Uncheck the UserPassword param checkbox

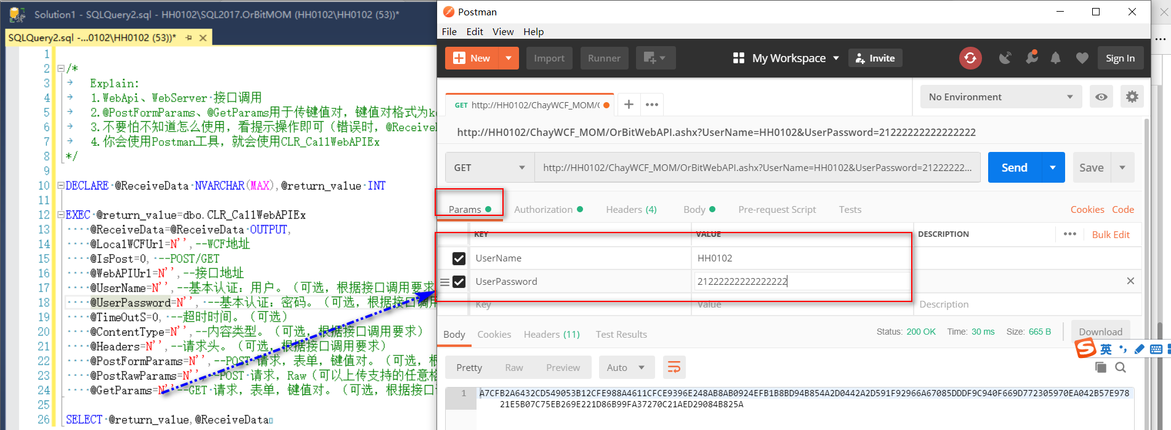pyautogui.click(x=459, y=282)
